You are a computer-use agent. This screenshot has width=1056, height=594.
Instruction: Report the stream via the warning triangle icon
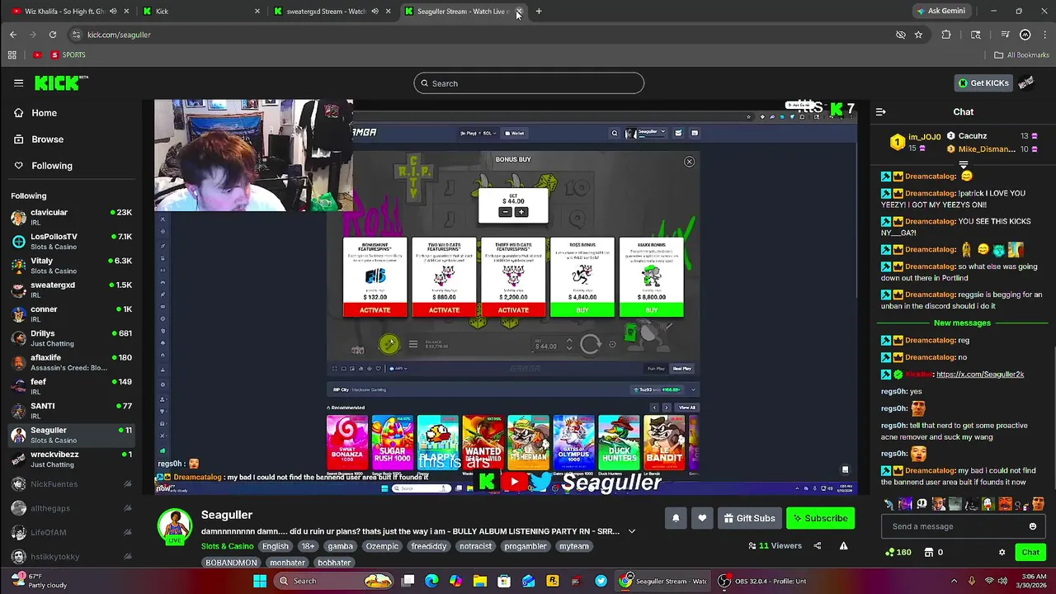coord(843,545)
